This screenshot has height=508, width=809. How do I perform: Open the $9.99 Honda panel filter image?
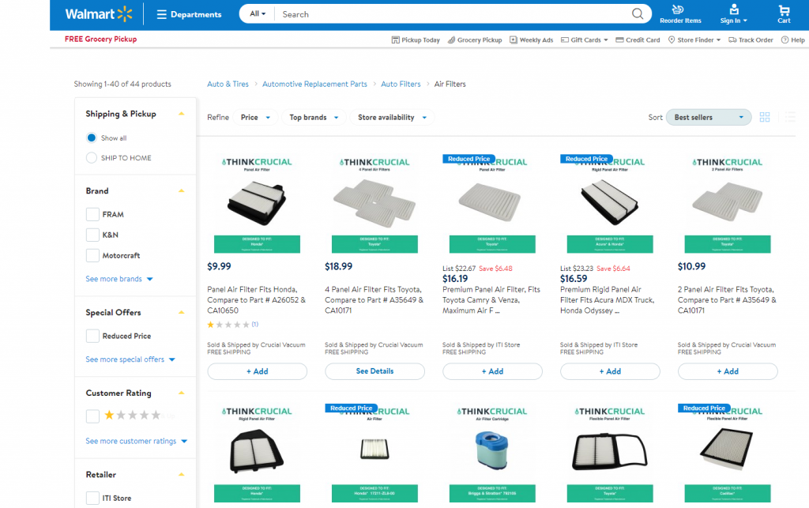click(x=257, y=205)
